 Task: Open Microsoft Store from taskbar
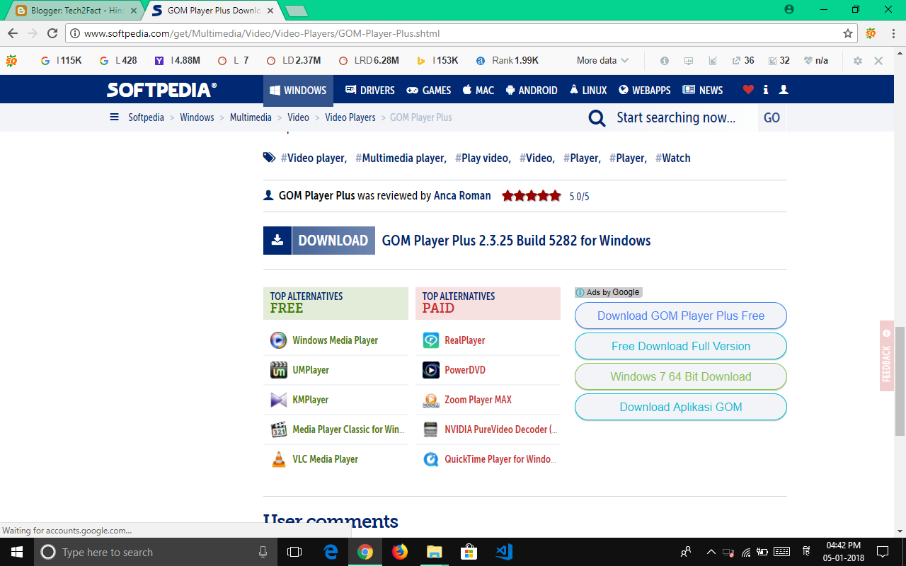(x=469, y=552)
